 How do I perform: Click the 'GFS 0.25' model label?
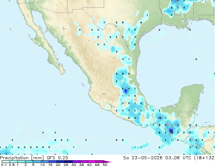[x=57, y=158]
